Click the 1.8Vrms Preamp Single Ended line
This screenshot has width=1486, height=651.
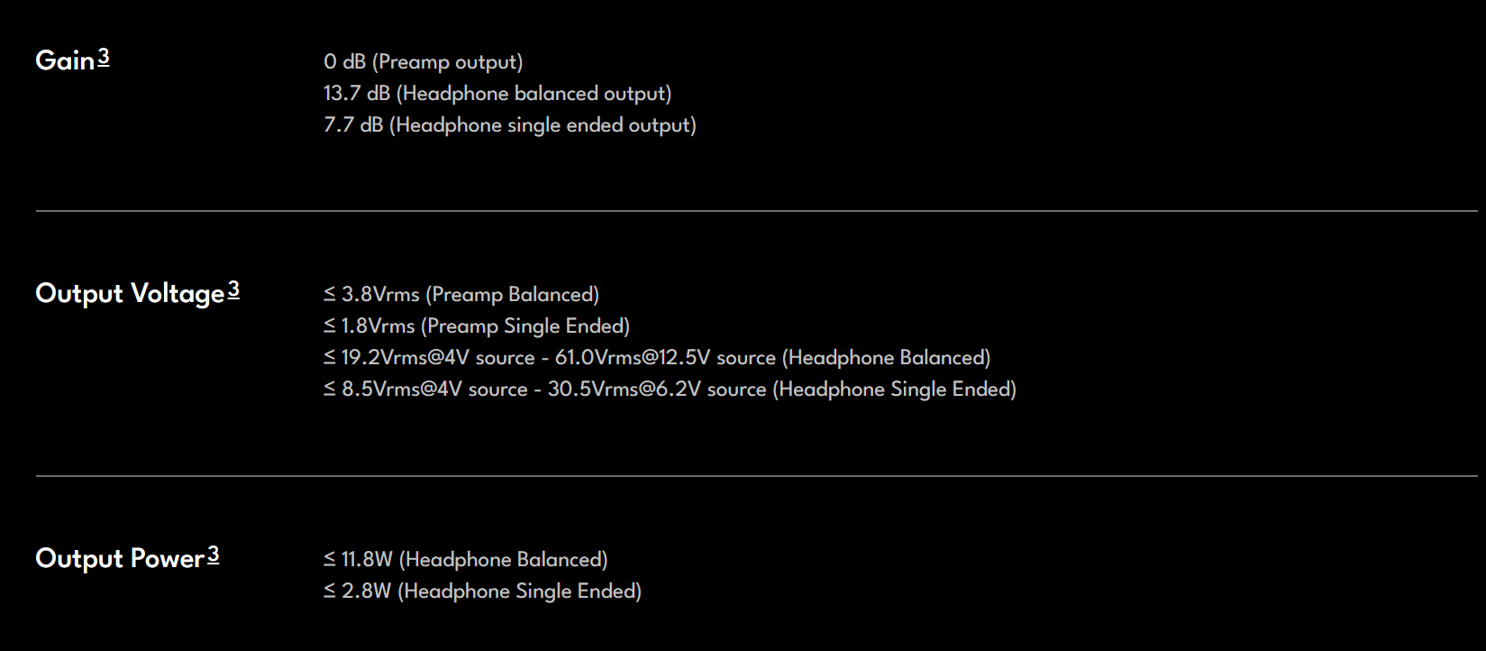point(477,326)
